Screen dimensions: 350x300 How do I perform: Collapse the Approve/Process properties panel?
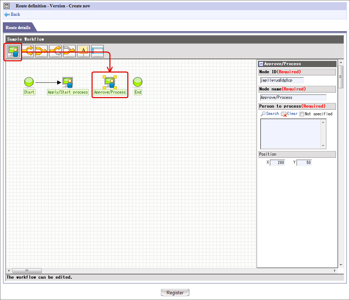pos(261,64)
